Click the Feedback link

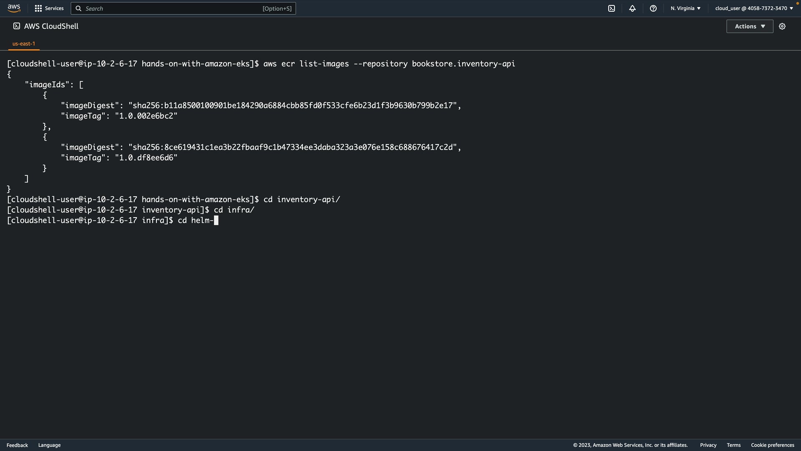tap(17, 445)
